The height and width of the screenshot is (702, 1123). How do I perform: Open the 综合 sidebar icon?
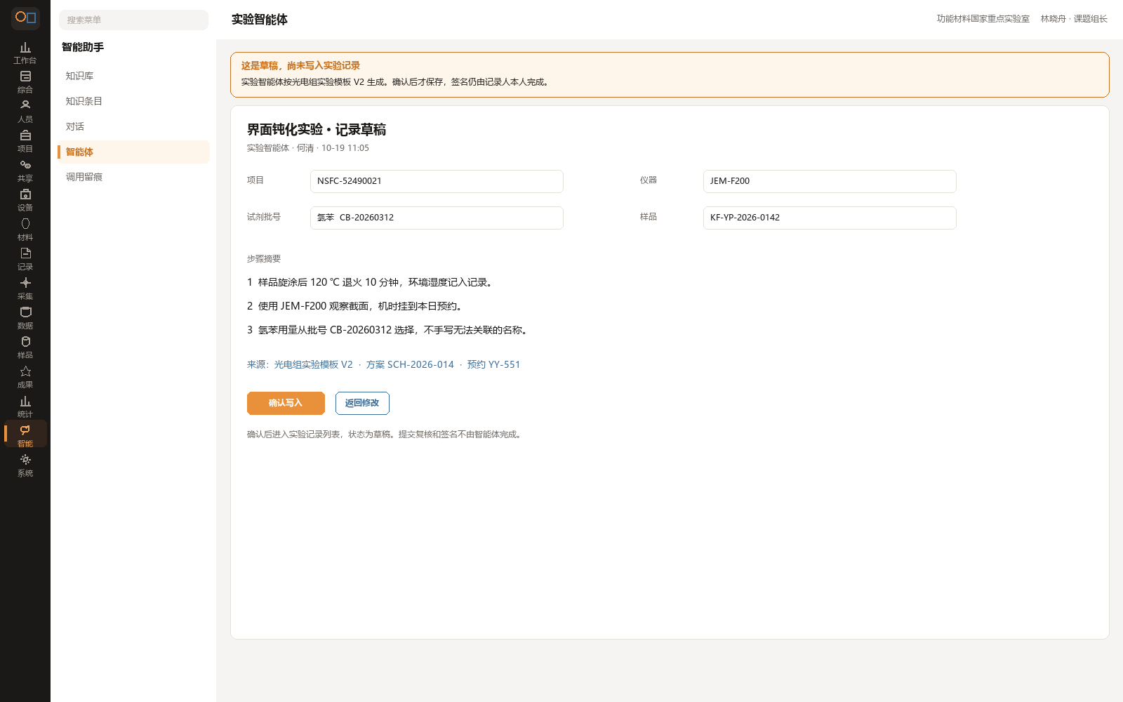click(x=25, y=82)
